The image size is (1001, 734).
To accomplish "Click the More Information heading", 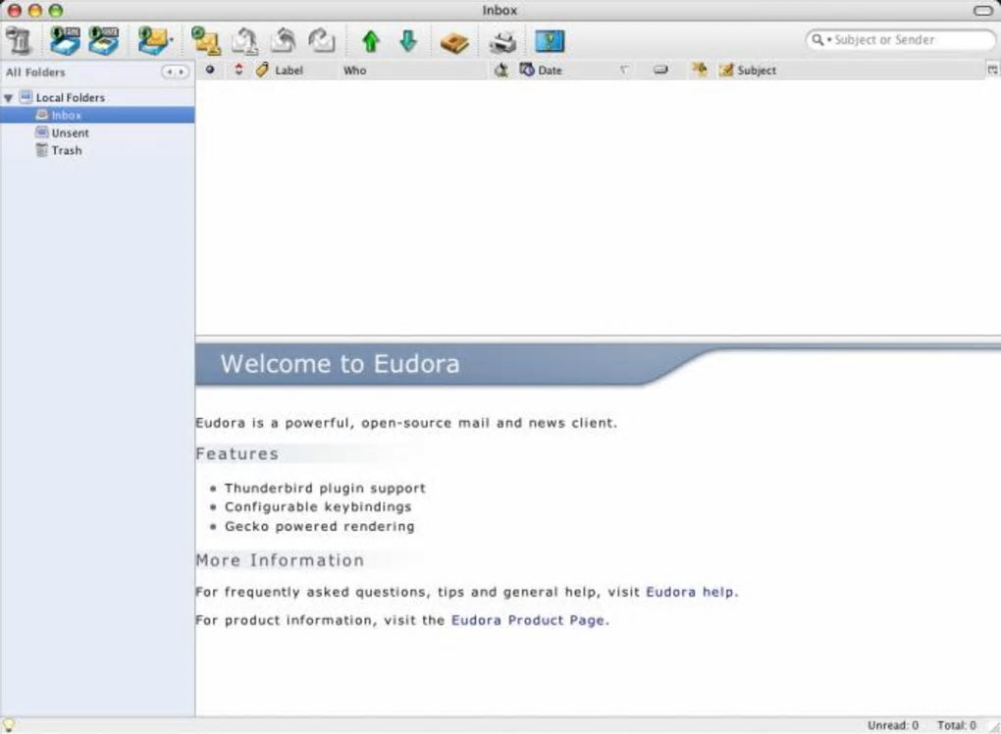I will (280, 560).
